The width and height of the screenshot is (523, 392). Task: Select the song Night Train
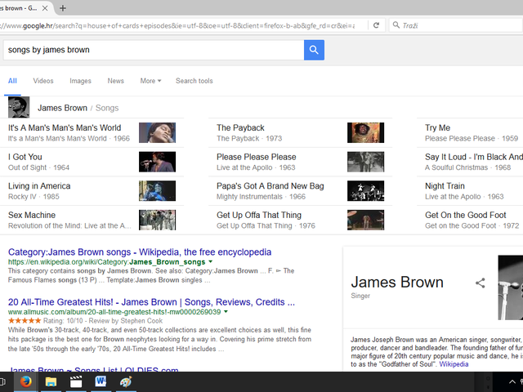click(445, 186)
